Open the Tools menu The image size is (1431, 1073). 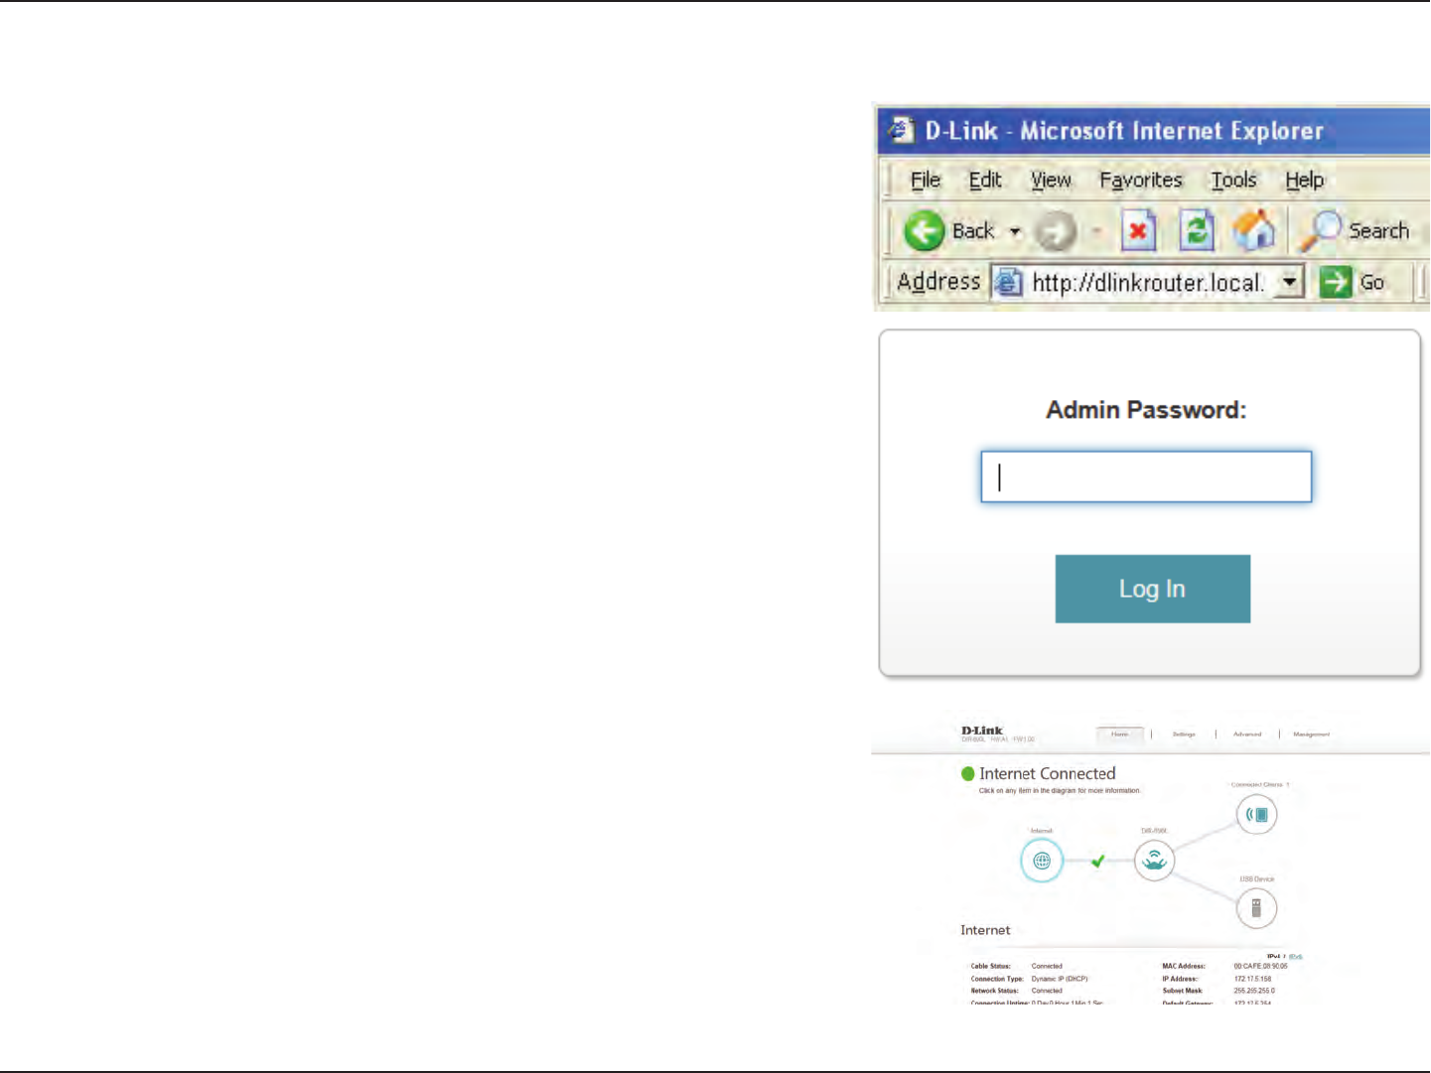pyautogui.click(x=1233, y=180)
